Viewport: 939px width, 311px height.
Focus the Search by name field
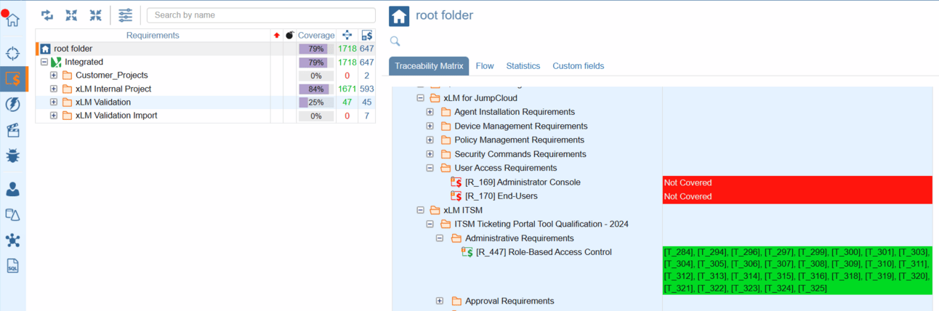tap(261, 15)
